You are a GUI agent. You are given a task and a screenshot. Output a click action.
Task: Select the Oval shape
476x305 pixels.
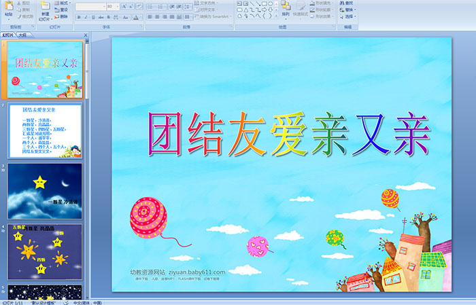click(x=270, y=3)
